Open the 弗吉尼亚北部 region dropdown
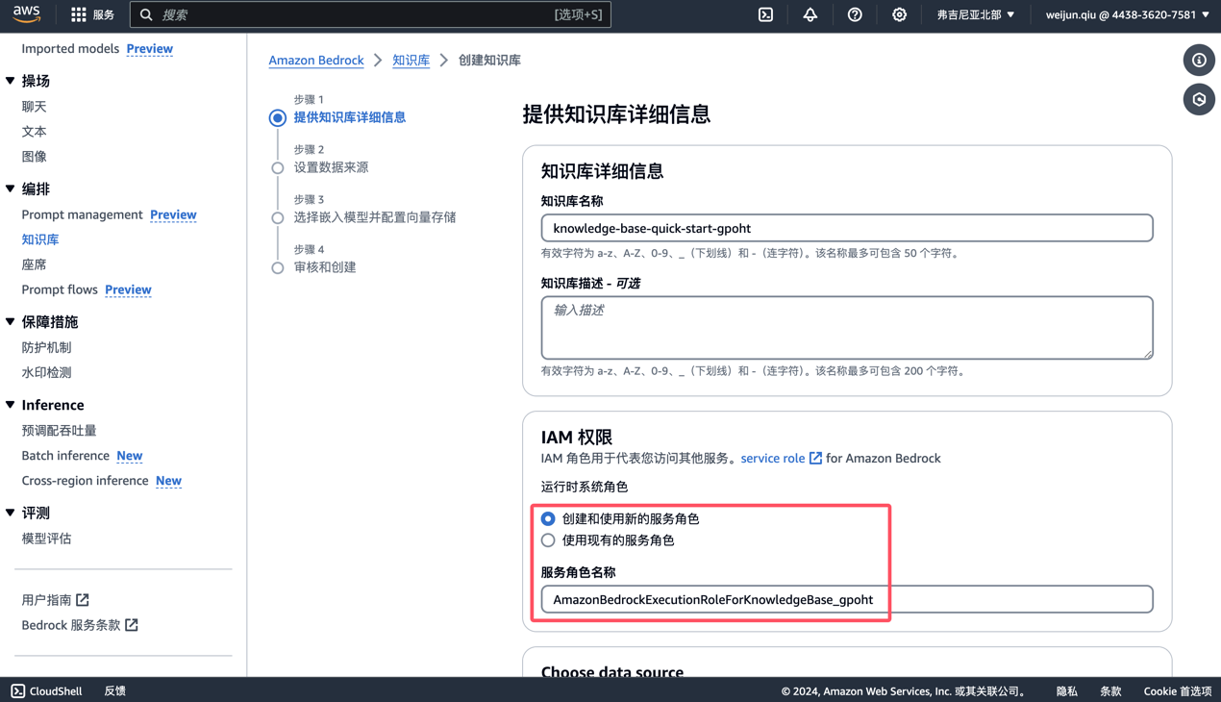The image size is (1221, 702). [975, 14]
